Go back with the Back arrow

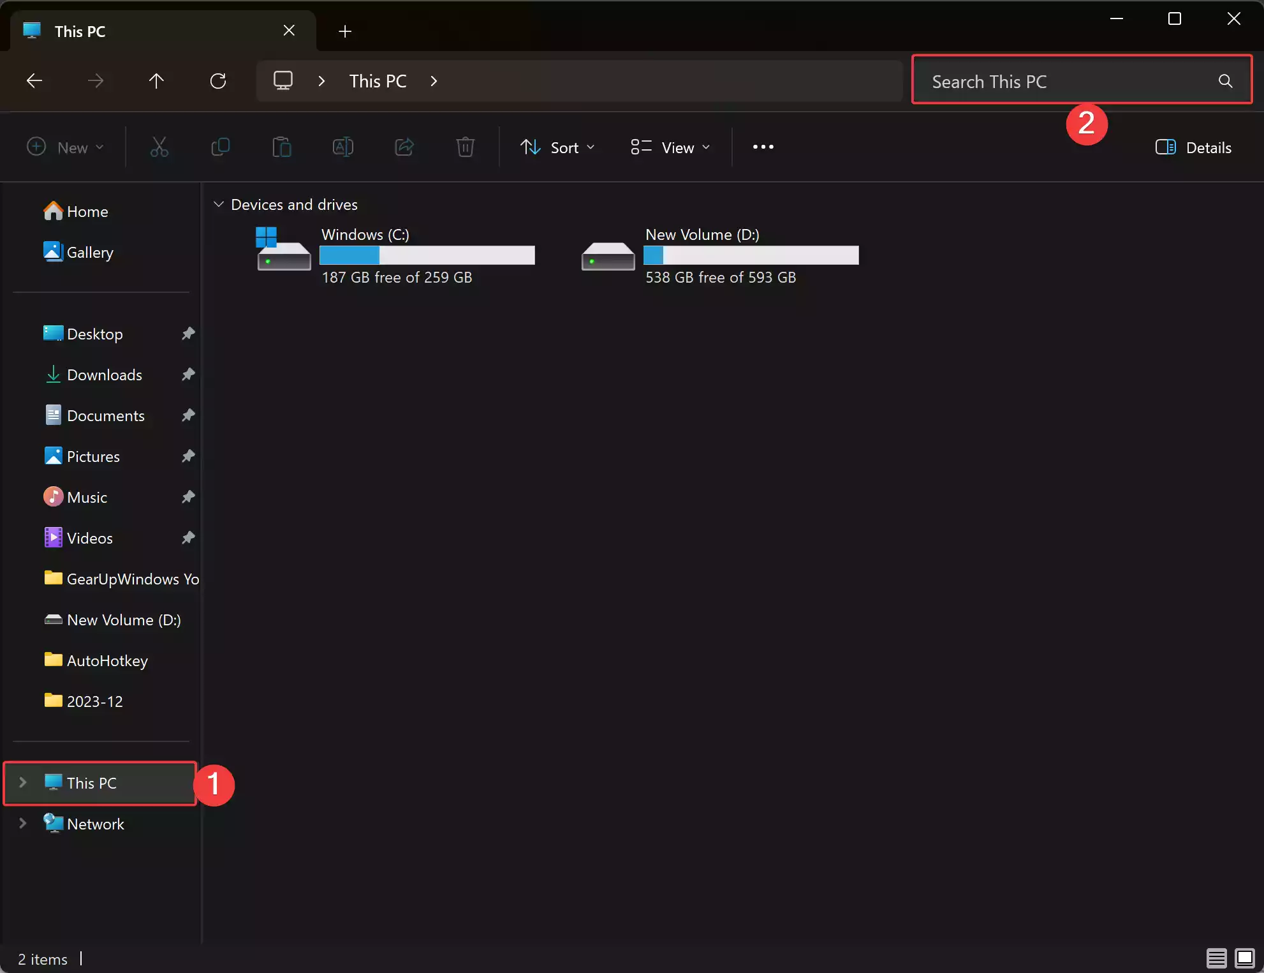34,81
